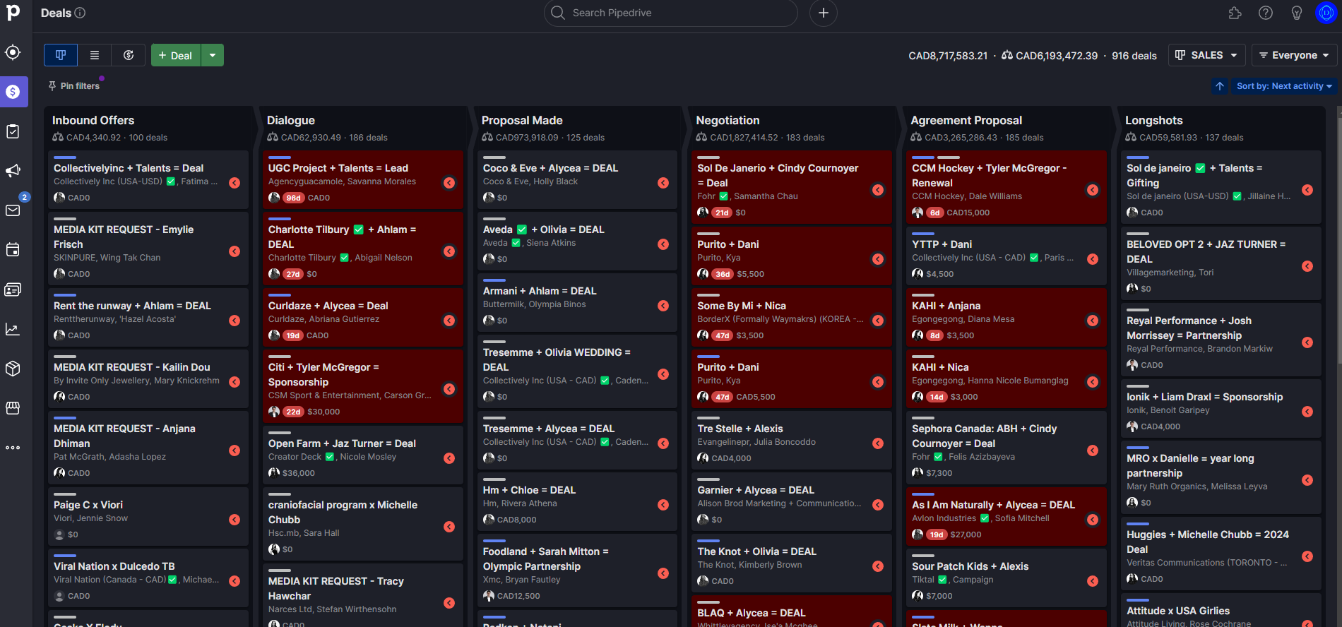This screenshot has width=1342, height=627.
Task: Open Sort by: Next activity dropdown
Action: coord(1283,86)
